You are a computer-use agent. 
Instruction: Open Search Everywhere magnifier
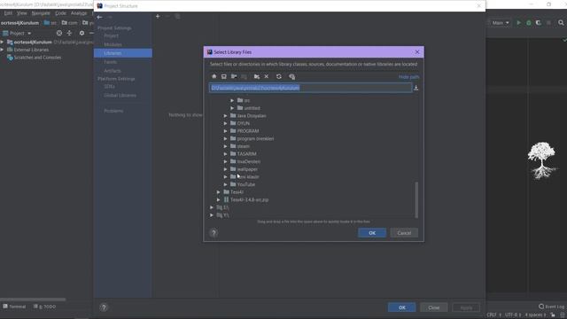pyautogui.click(x=561, y=23)
